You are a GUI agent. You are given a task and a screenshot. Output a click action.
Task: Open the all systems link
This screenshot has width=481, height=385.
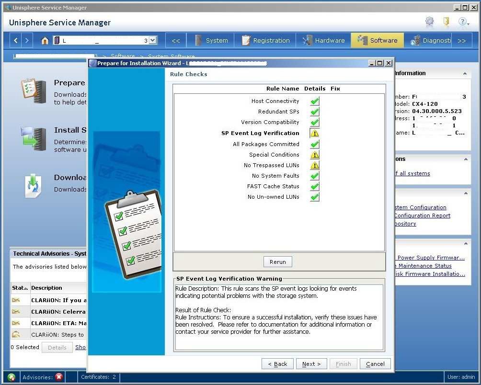pyautogui.click(x=412, y=173)
